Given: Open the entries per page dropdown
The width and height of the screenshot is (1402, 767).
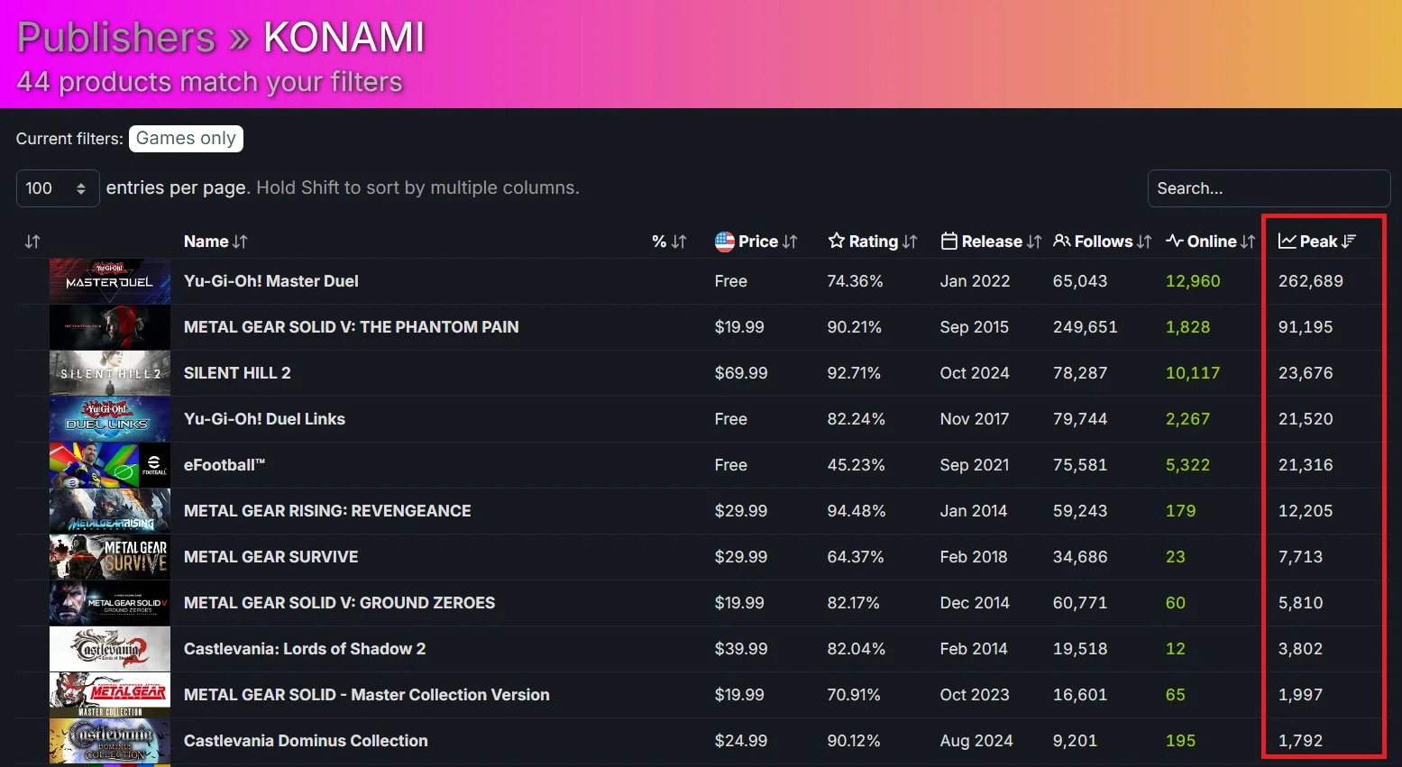Looking at the screenshot, I should 58,188.
